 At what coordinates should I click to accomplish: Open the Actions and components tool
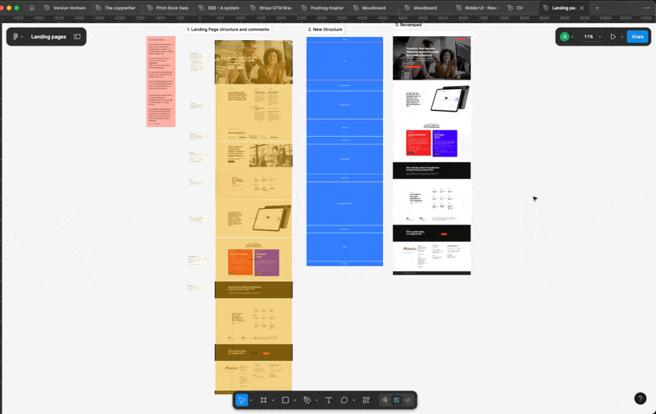pyautogui.click(x=366, y=400)
